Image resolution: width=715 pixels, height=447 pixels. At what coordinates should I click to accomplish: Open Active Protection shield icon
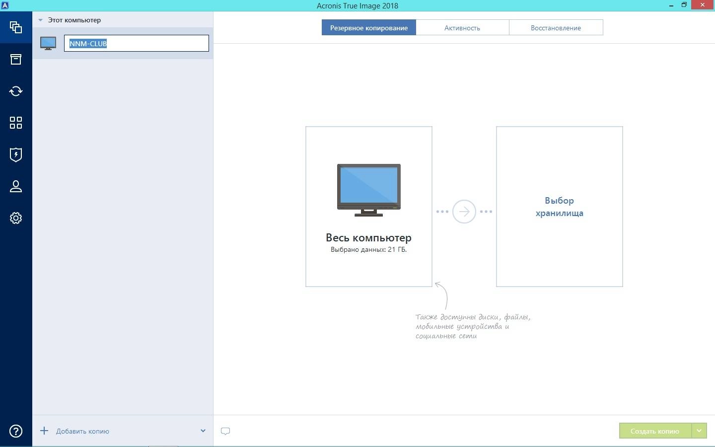point(16,154)
